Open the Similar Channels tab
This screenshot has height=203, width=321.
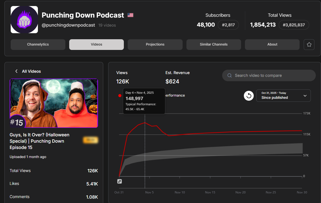click(214, 44)
